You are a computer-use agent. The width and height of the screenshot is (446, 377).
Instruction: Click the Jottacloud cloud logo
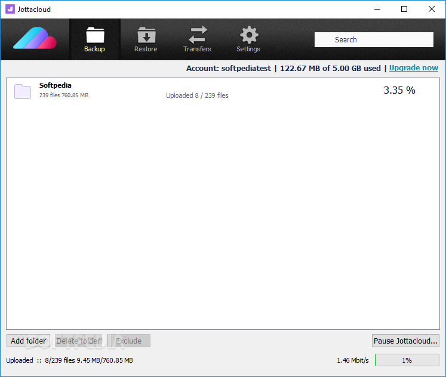pos(35,38)
